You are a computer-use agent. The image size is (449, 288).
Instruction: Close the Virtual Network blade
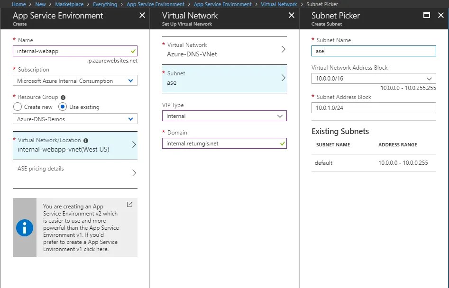pos(292,16)
